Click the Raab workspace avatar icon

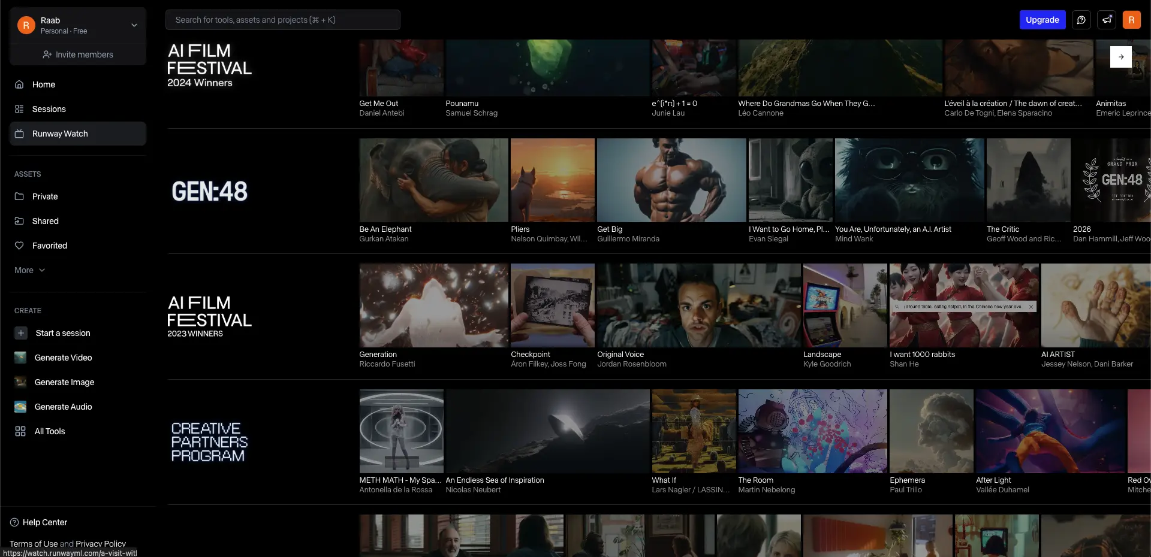coord(26,25)
